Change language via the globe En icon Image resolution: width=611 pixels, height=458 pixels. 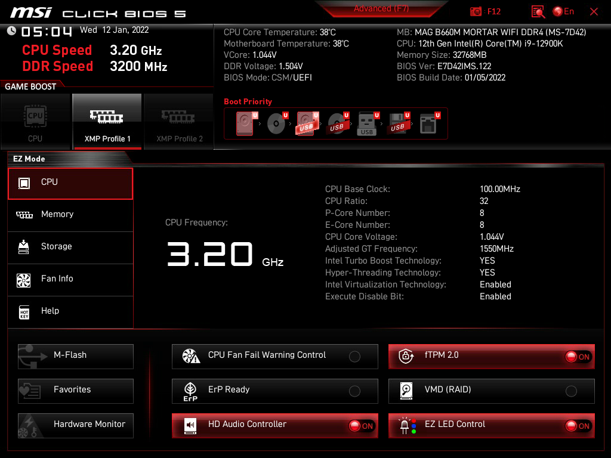(563, 11)
